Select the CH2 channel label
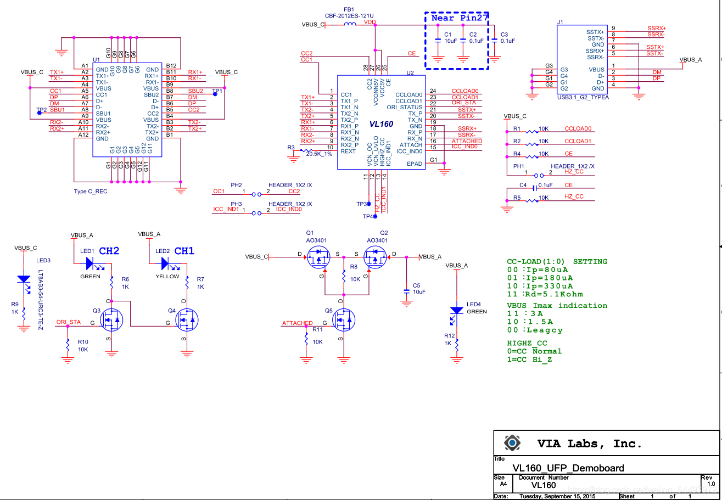 pyautogui.click(x=109, y=251)
